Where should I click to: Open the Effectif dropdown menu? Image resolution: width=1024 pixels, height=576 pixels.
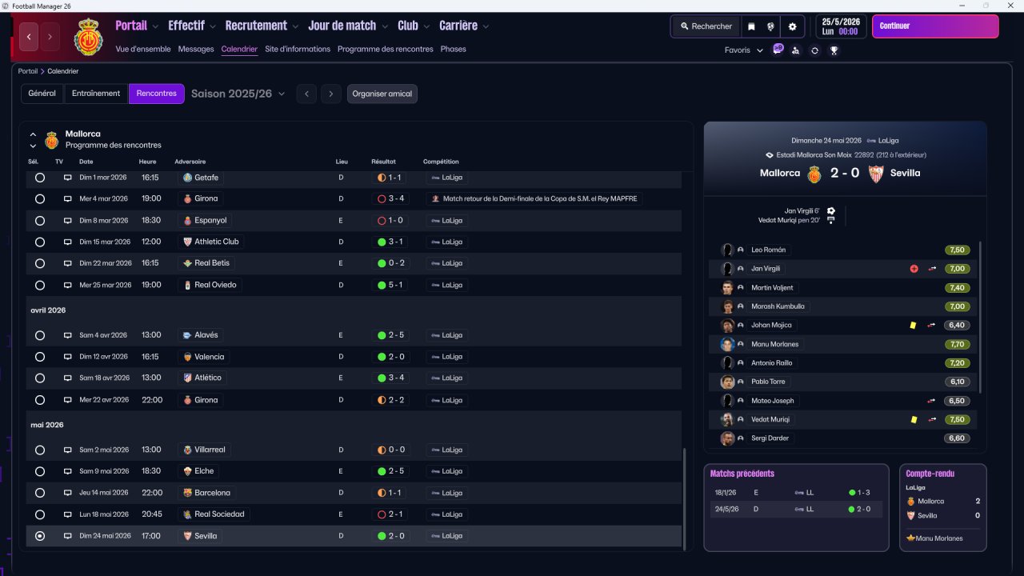192,26
